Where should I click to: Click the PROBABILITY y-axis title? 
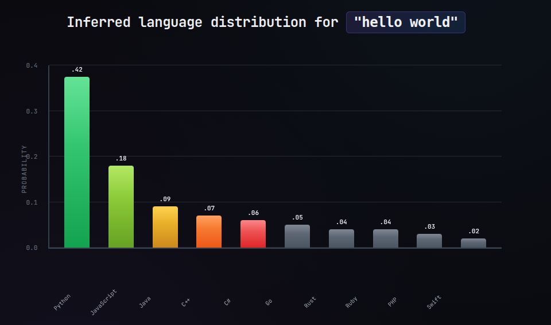(24, 169)
